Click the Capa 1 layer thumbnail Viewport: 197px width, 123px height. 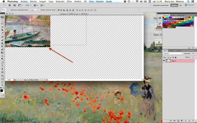[x=168, y=61]
